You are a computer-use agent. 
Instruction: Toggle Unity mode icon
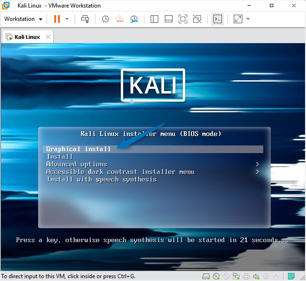(x=197, y=19)
